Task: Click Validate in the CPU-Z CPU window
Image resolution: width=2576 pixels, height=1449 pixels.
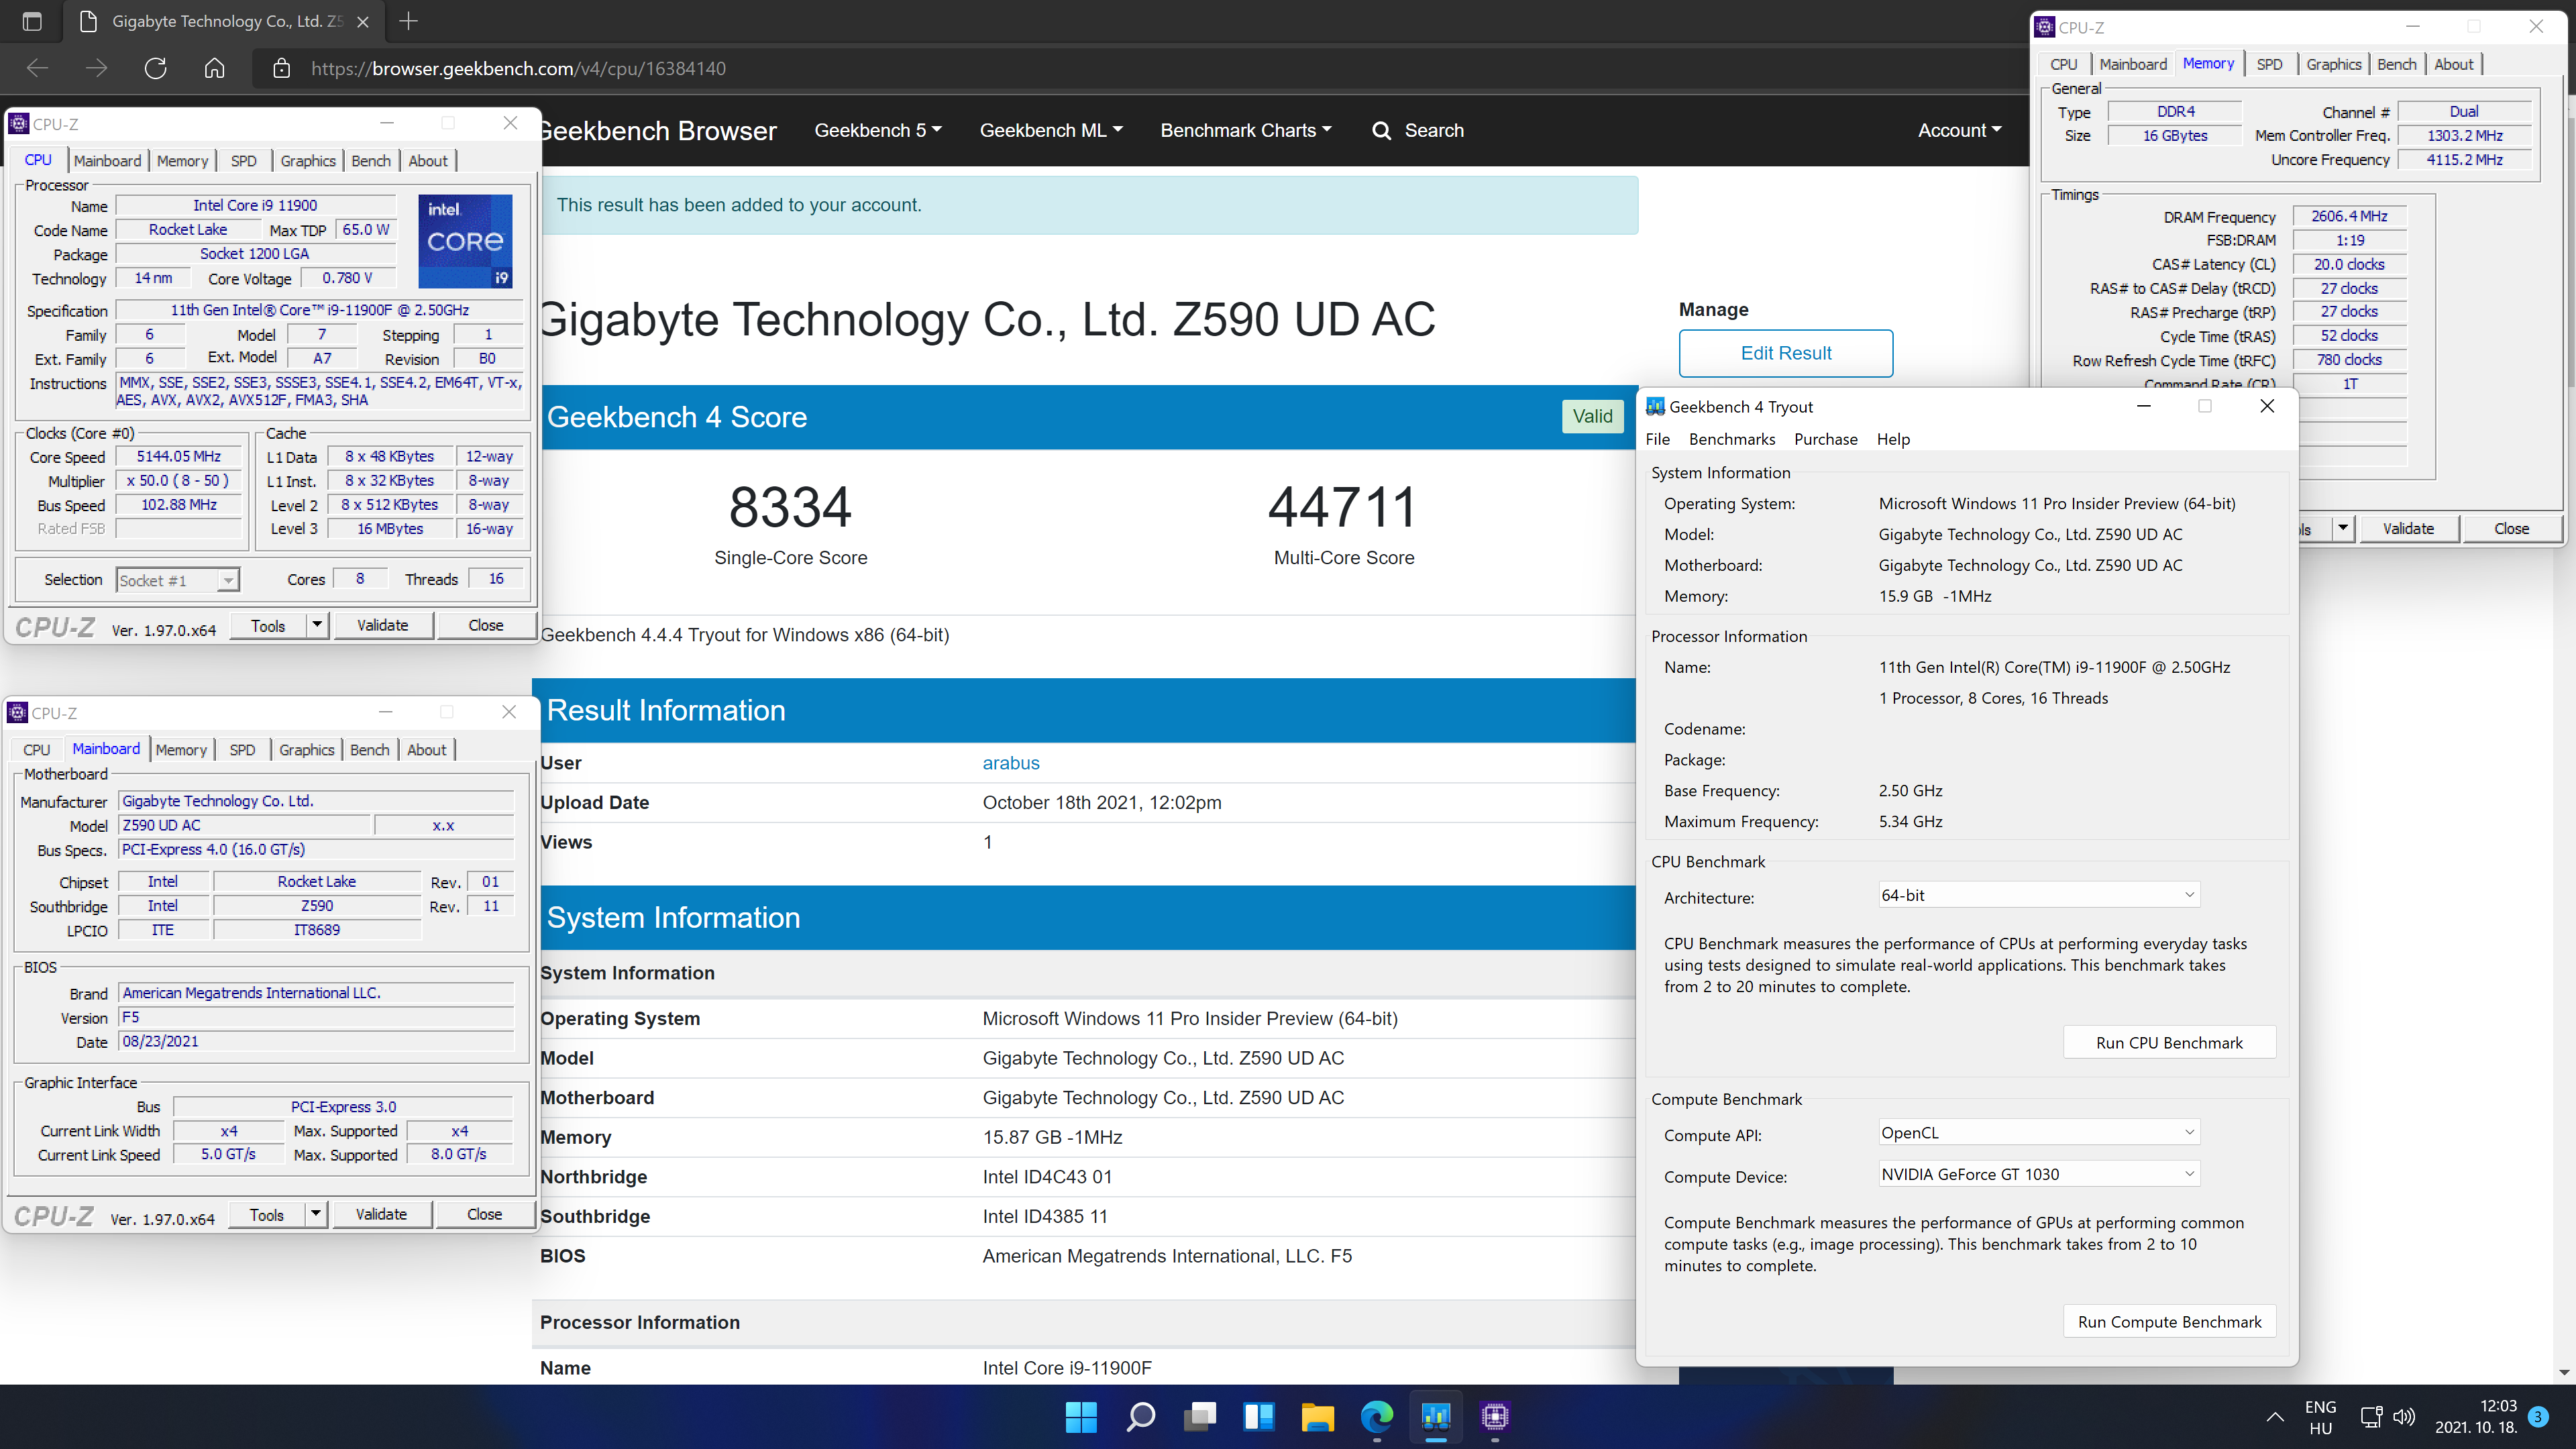Action: [383, 625]
